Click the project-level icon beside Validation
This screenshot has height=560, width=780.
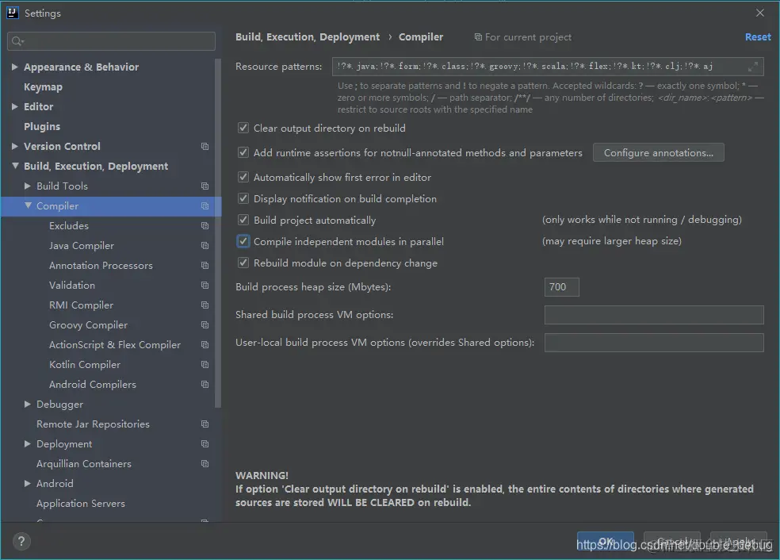[205, 286]
